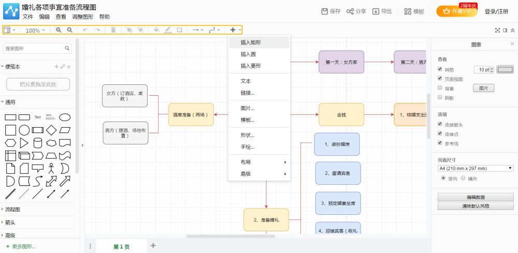The width and height of the screenshot is (518, 253).
Task: Click the share icon button
Action: coord(356,11)
